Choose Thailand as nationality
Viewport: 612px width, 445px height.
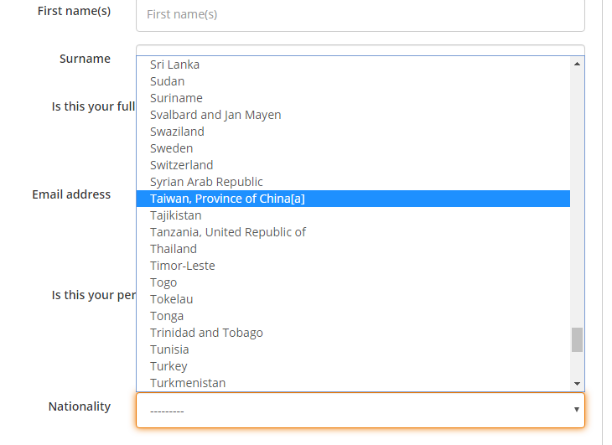point(174,249)
